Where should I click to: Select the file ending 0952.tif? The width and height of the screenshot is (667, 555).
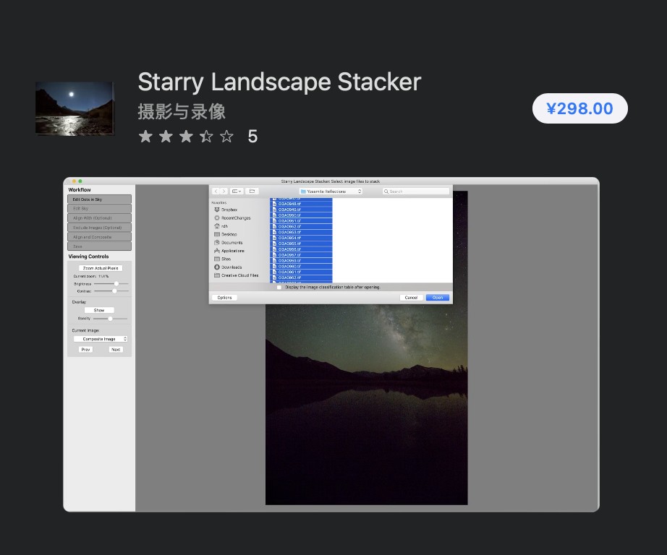301,226
